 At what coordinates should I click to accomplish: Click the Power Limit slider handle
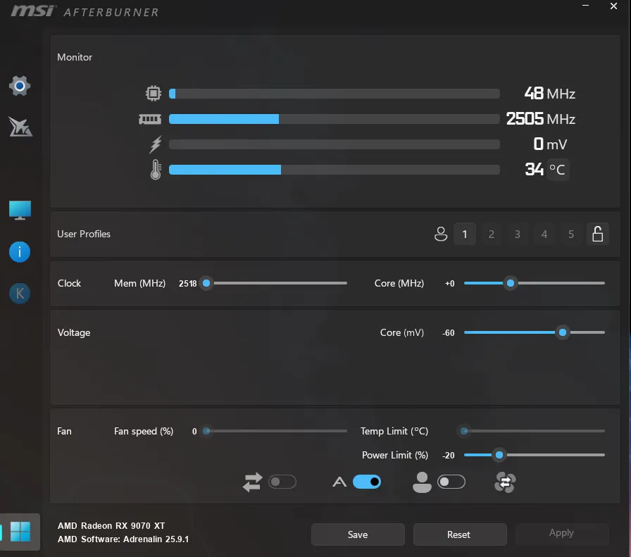tap(499, 455)
